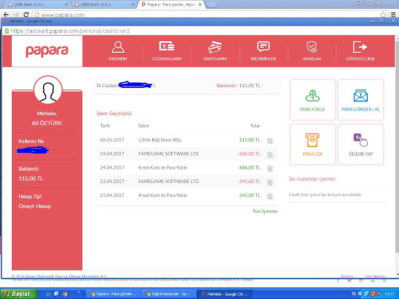Open receipt icon for 345,00 TL card load

(270, 196)
